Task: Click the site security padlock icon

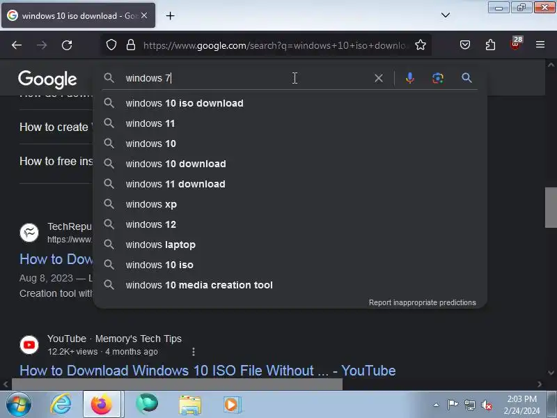Action: (131, 45)
